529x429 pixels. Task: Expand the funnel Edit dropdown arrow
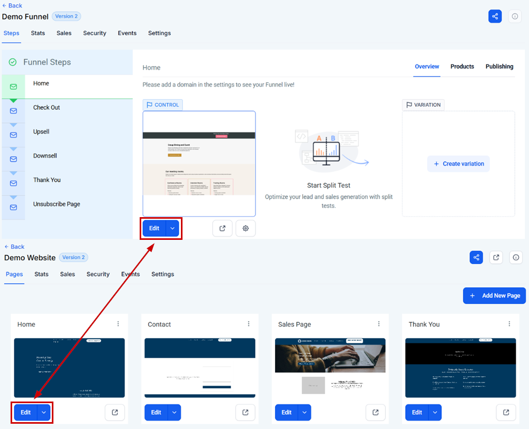[x=172, y=228]
